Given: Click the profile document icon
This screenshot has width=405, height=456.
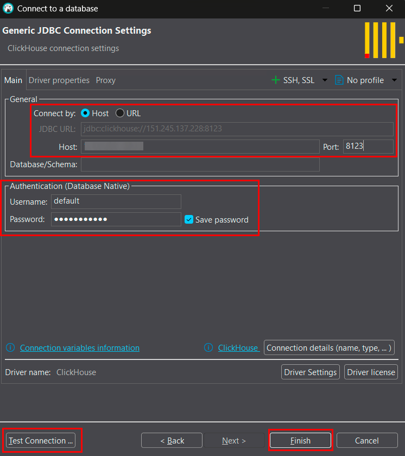Looking at the screenshot, I should (339, 80).
